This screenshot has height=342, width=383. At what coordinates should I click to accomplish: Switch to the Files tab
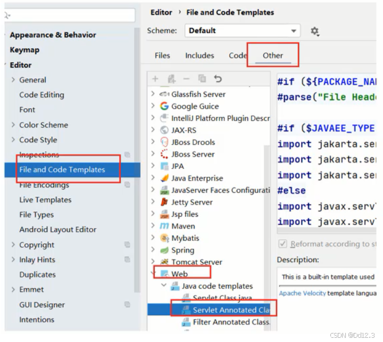click(x=162, y=55)
